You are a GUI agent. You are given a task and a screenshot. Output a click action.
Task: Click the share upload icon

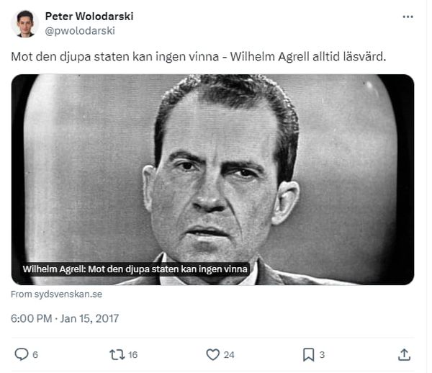pos(405,354)
